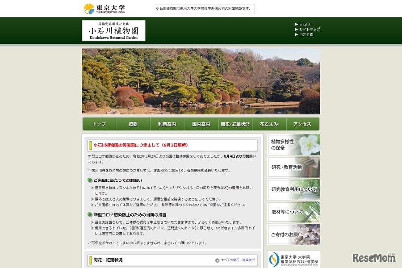The width and height of the screenshot is (402, 268).
Task: Click the text 8月4日より再開園
Action: click(x=238, y=156)
